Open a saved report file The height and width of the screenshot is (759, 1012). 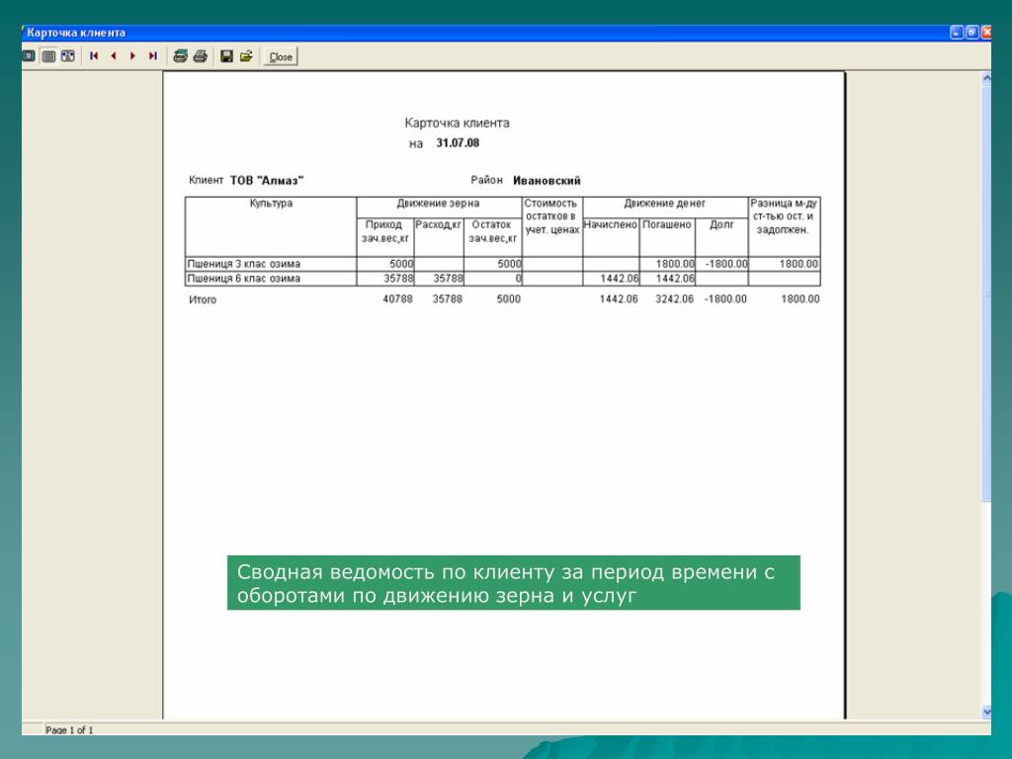coord(246,56)
